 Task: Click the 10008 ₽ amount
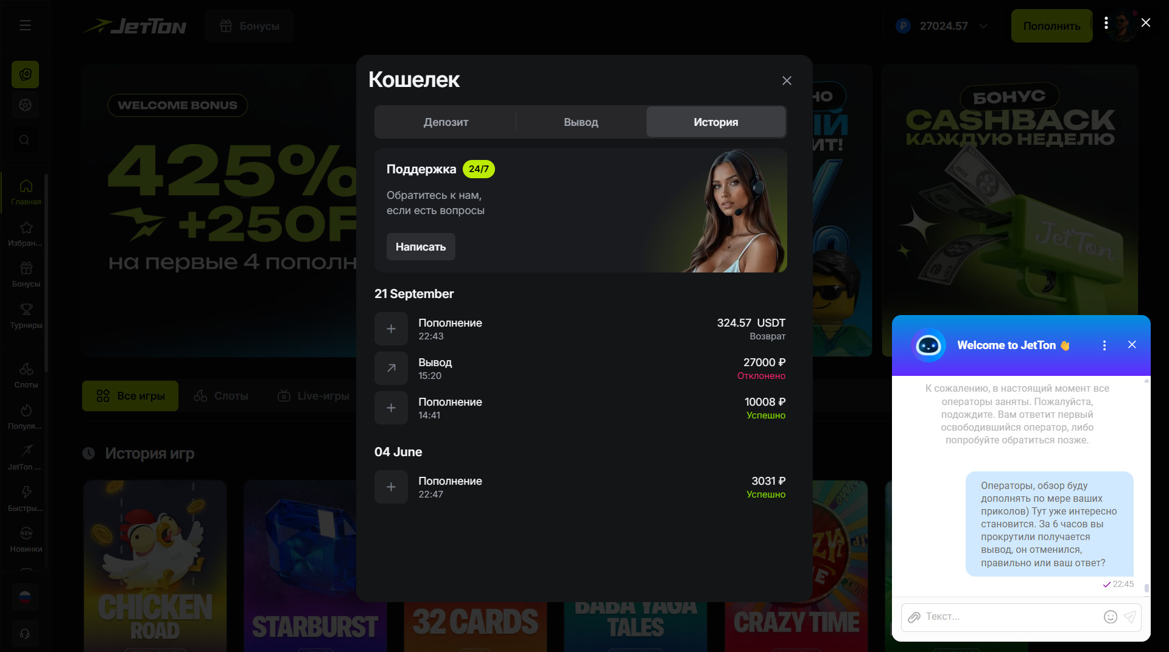(765, 402)
